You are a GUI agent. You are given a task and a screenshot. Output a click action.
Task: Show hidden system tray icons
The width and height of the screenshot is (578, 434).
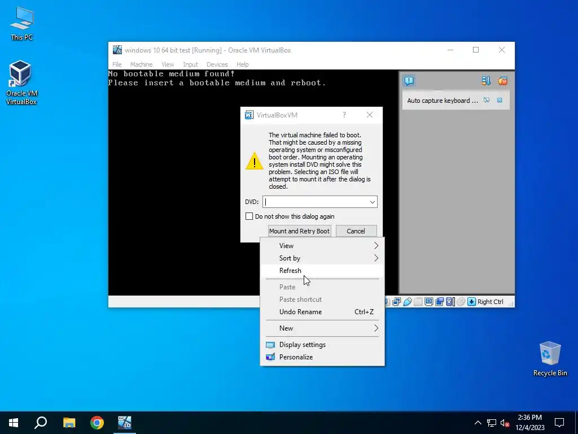pyautogui.click(x=478, y=423)
